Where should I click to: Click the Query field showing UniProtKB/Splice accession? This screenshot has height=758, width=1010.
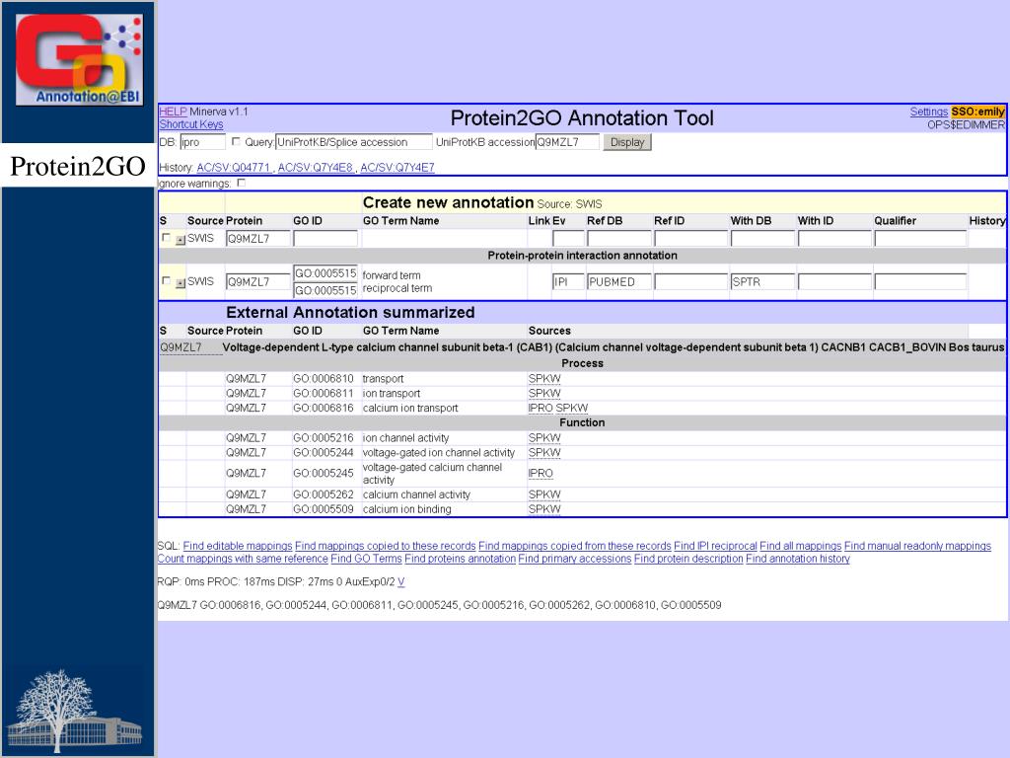pos(354,142)
